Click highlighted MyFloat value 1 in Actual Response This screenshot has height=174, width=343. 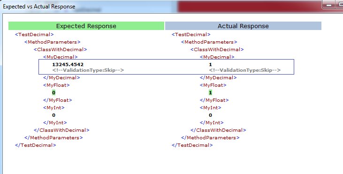pos(210,93)
